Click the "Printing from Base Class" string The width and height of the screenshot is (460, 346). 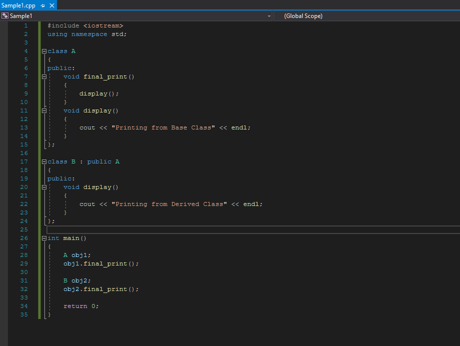coord(163,127)
